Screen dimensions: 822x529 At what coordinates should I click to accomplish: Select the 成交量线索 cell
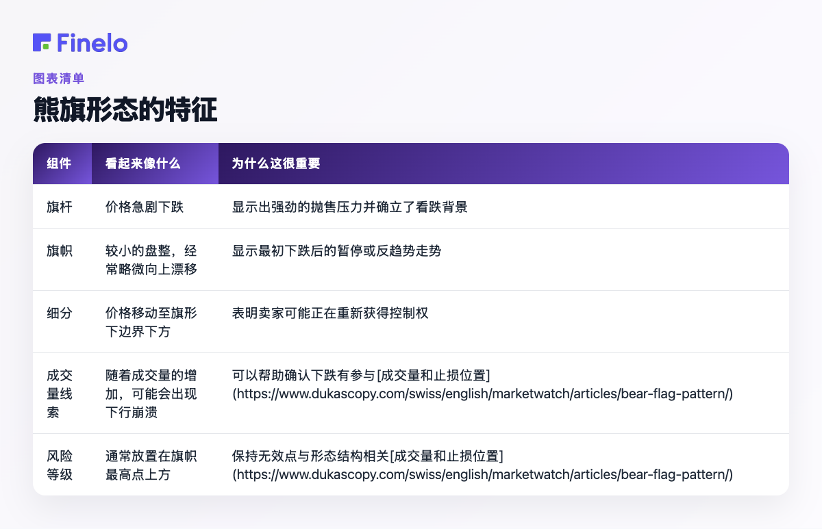62,393
